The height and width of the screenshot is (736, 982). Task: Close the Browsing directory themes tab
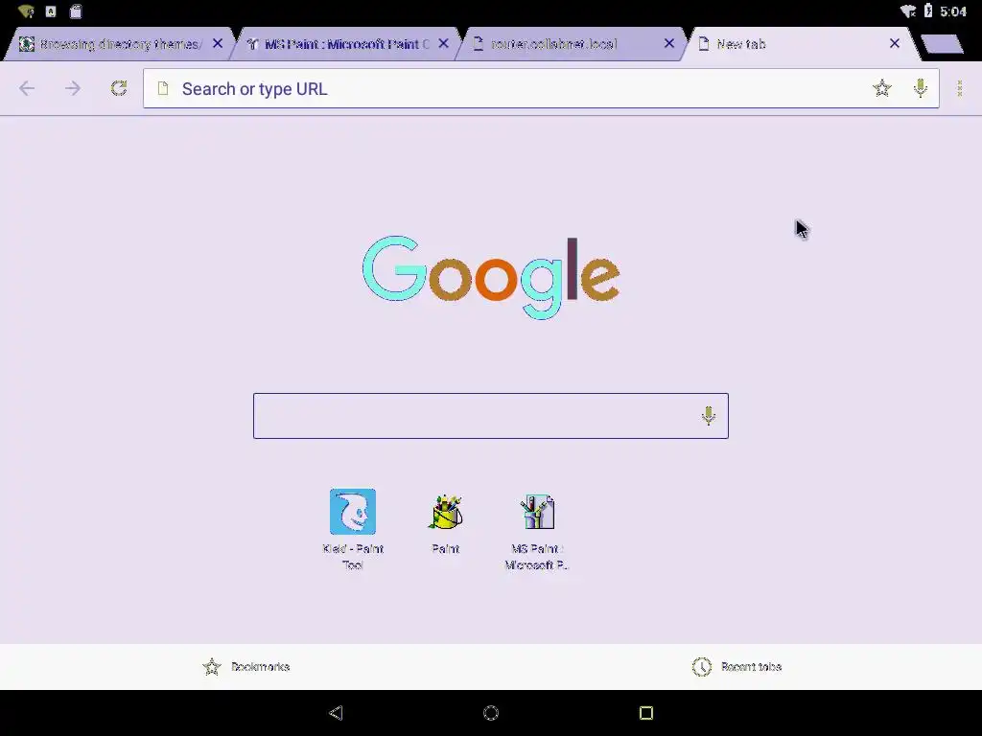(218, 43)
